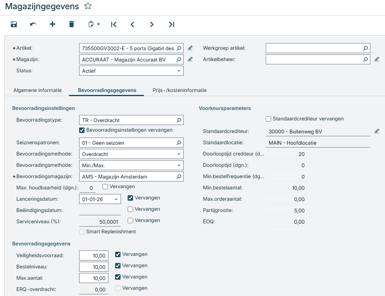Open the Lanceringsdatum date picker arrow
The image size is (385, 296).
point(116,199)
